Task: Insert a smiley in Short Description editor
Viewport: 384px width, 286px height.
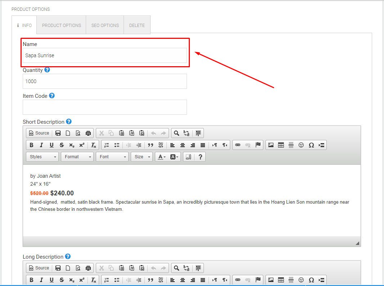Action: tap(301, 145)
